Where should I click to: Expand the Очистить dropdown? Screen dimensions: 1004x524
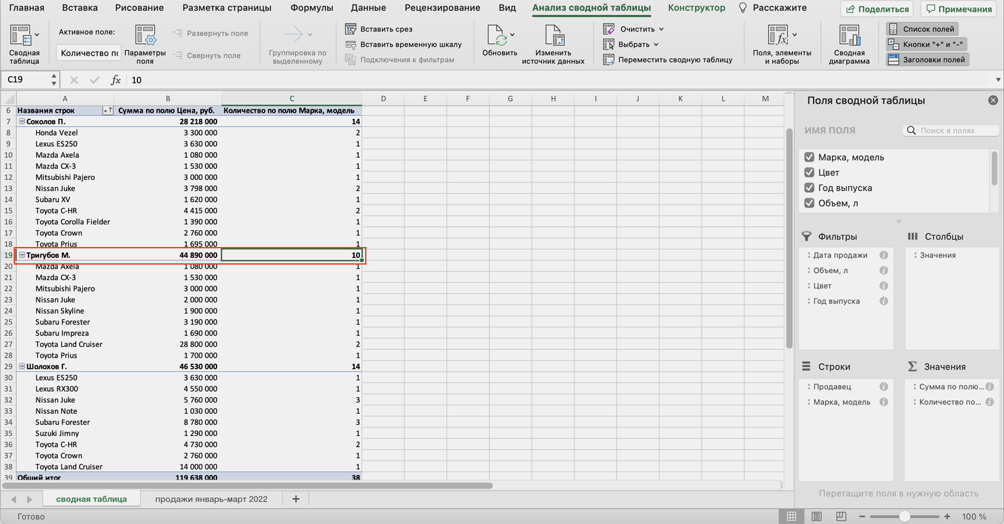click(x=661, y=29)
